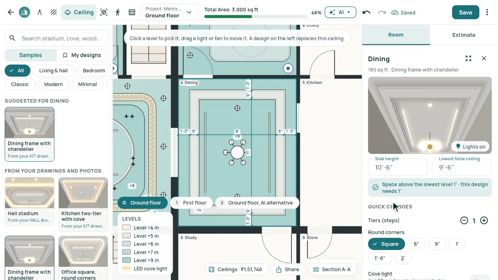Start the walkthrough person mode

[118, 12]
